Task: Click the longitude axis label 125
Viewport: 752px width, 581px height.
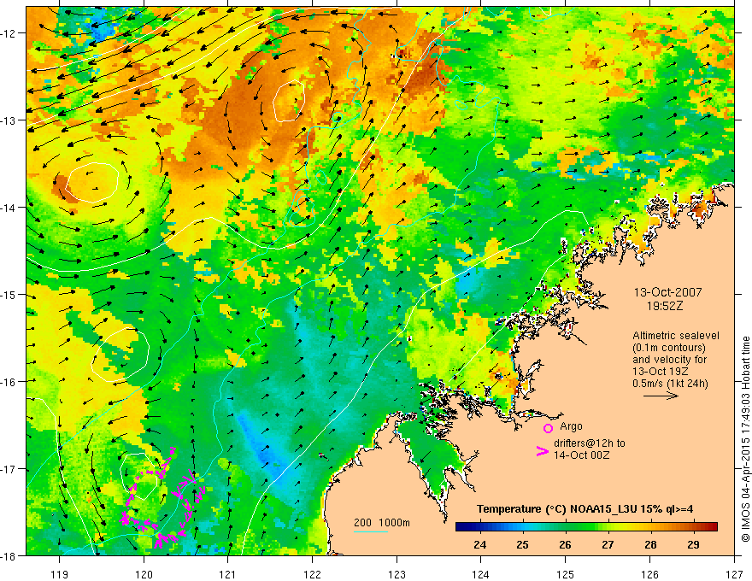Action: pos(566,574)
